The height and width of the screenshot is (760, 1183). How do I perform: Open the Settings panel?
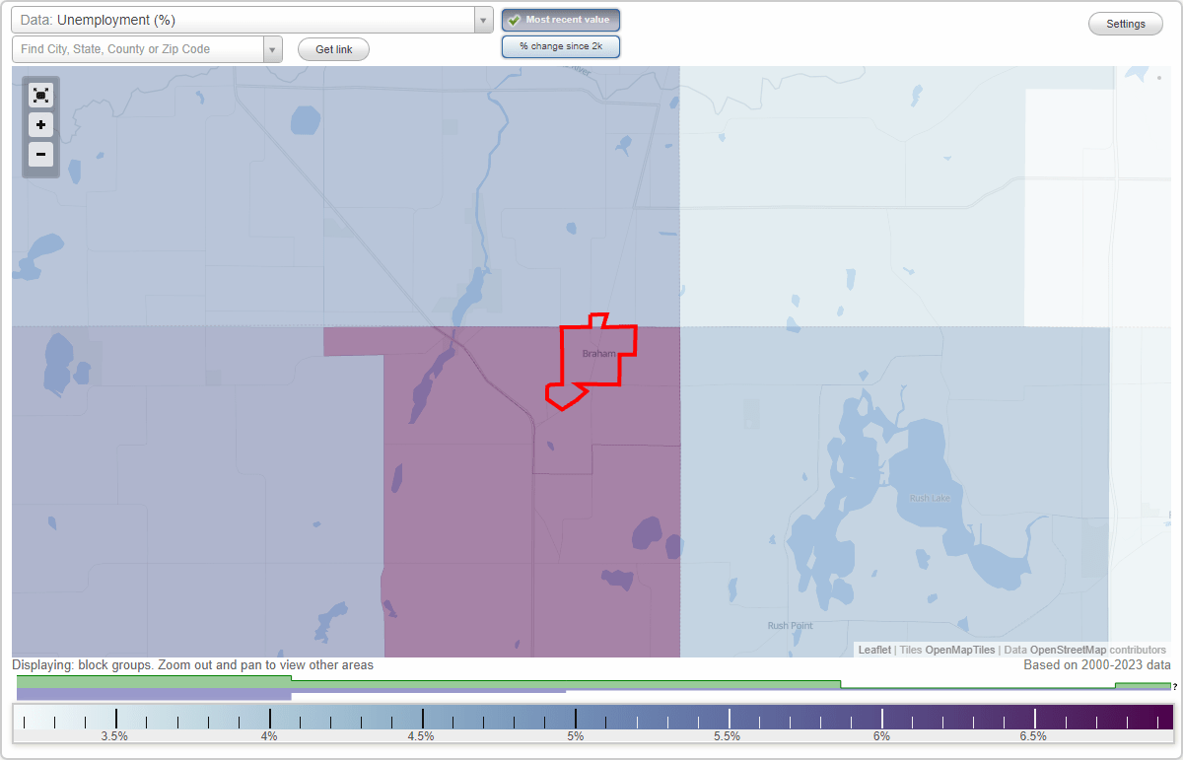tap(1125, 23)
